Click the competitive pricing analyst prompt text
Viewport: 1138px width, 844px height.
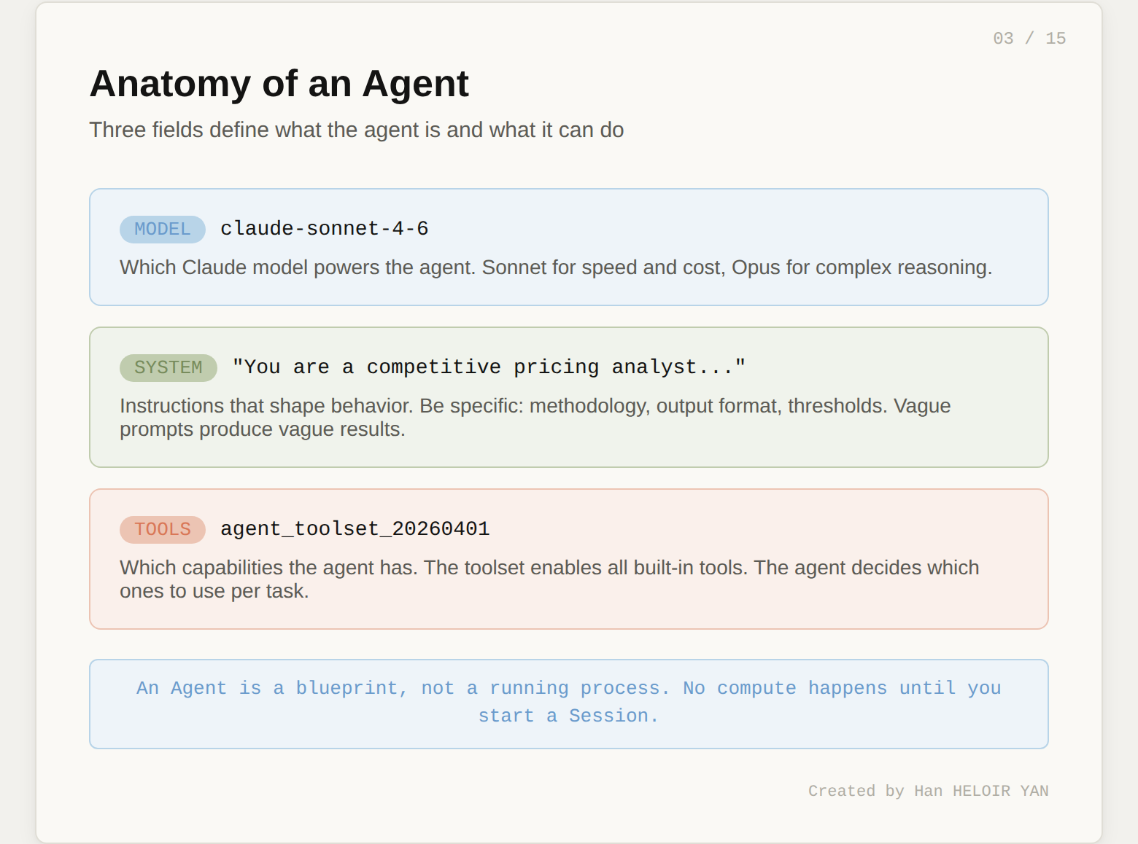click(489, 367)
